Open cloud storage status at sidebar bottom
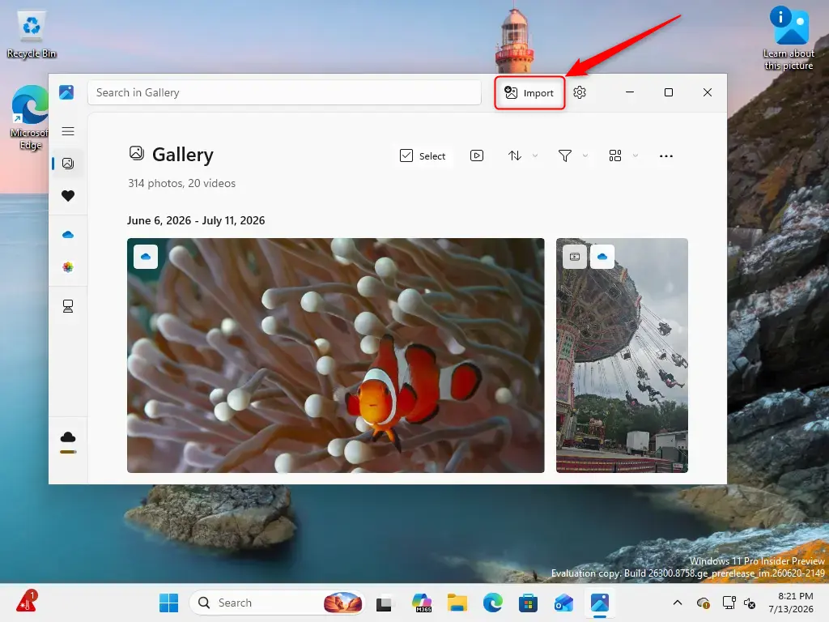 [68, 442]
